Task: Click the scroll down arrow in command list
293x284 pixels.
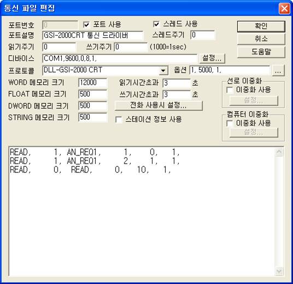Action: click(279, 271)
